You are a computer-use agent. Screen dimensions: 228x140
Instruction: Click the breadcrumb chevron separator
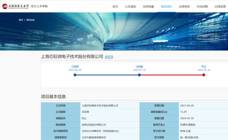point(24,20)
